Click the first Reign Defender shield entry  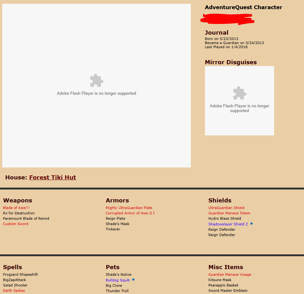tap(222, 229)
